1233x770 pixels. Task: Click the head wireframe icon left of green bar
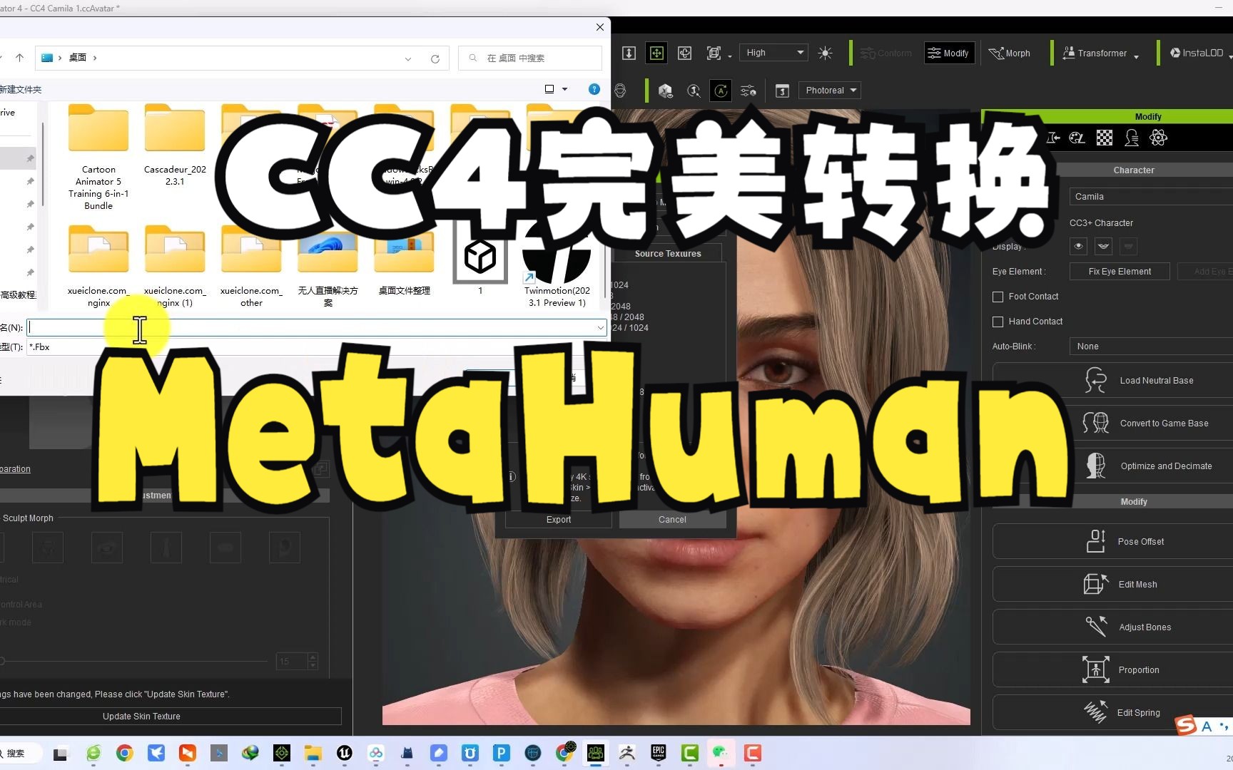[620, 91]
